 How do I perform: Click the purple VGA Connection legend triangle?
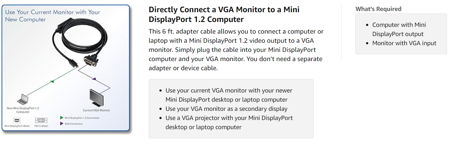pos(62,124)
